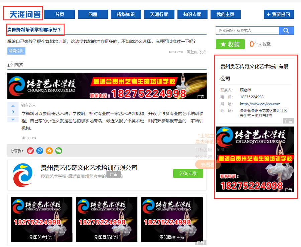Open the 教育培训 tag
301x247 pixels.
16,51
